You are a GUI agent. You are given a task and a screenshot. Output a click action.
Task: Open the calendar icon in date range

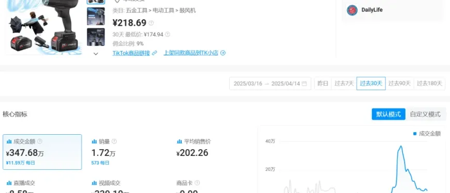click(304, 84)
